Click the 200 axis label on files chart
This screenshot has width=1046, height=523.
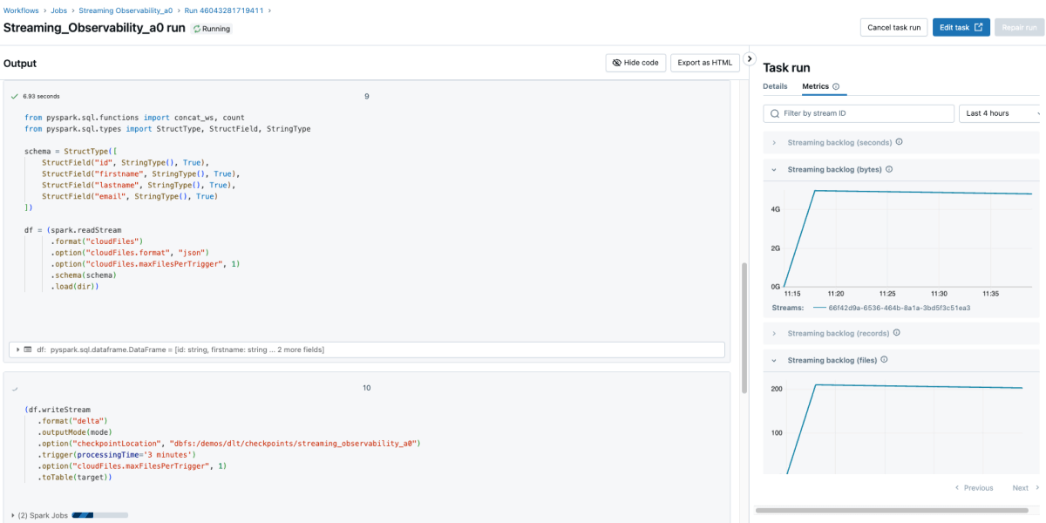775,389
